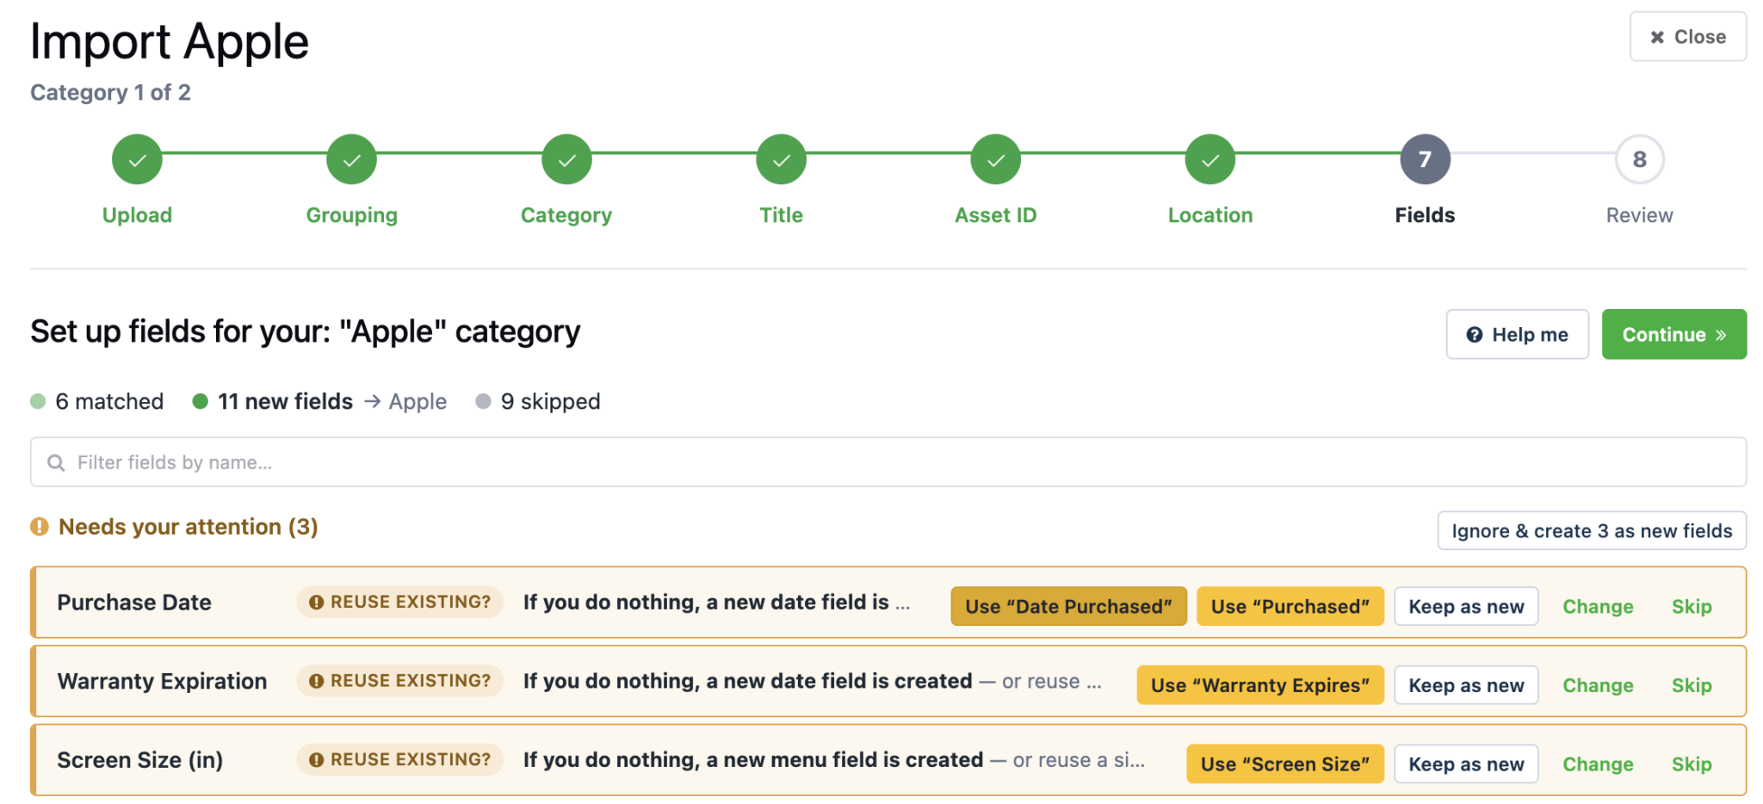Click the warning icon beside Needs your attention
Image resolution: width=1763 pixels, height=804 pixels.
click(40, 526)
